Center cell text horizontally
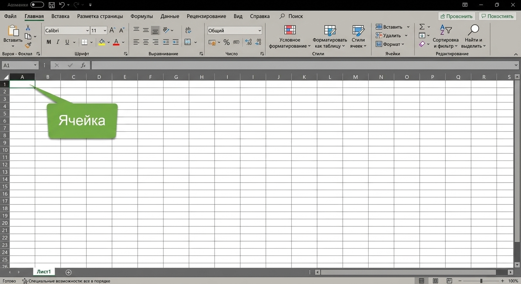The image size is (521, 284). pos(146,42)
